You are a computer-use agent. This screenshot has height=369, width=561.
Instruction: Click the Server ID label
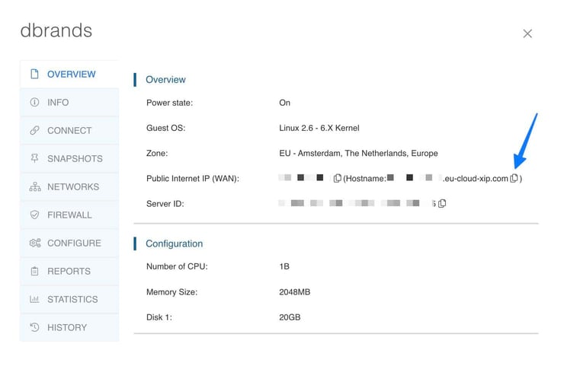(x=165, y=204)
